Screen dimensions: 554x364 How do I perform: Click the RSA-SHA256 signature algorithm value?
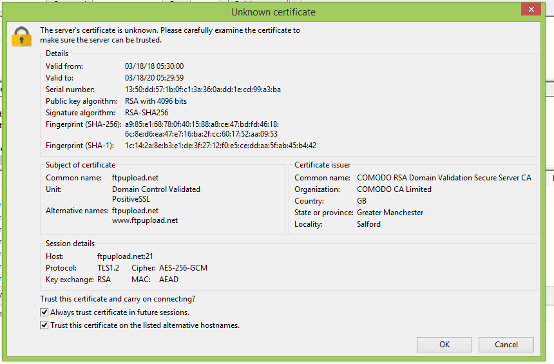click(146, 113)
